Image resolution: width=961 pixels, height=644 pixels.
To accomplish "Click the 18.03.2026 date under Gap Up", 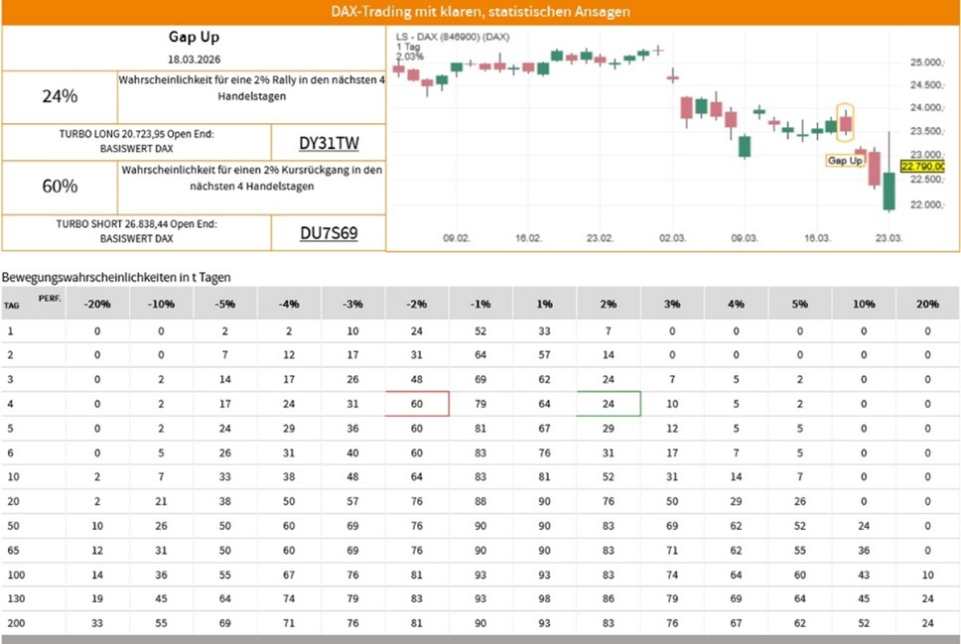I will [193, 61].
